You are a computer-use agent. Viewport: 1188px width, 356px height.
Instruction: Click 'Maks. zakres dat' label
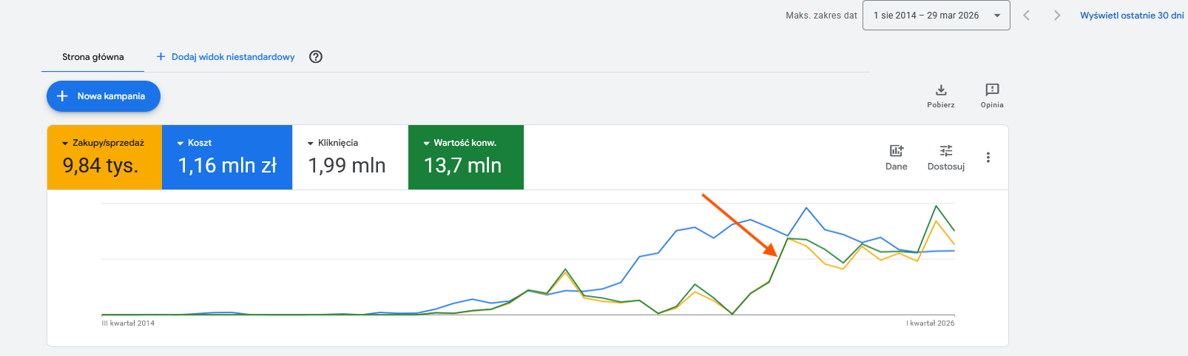click(821, 16)
